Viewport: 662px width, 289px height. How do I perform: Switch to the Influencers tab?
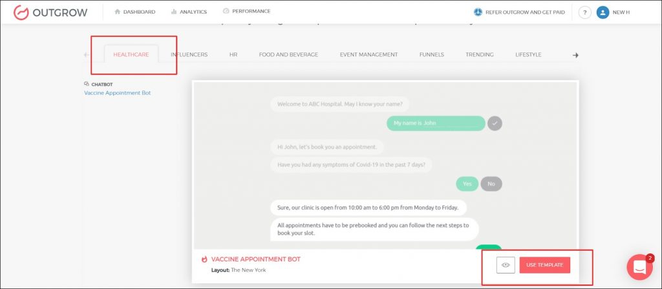coord(189,55)
